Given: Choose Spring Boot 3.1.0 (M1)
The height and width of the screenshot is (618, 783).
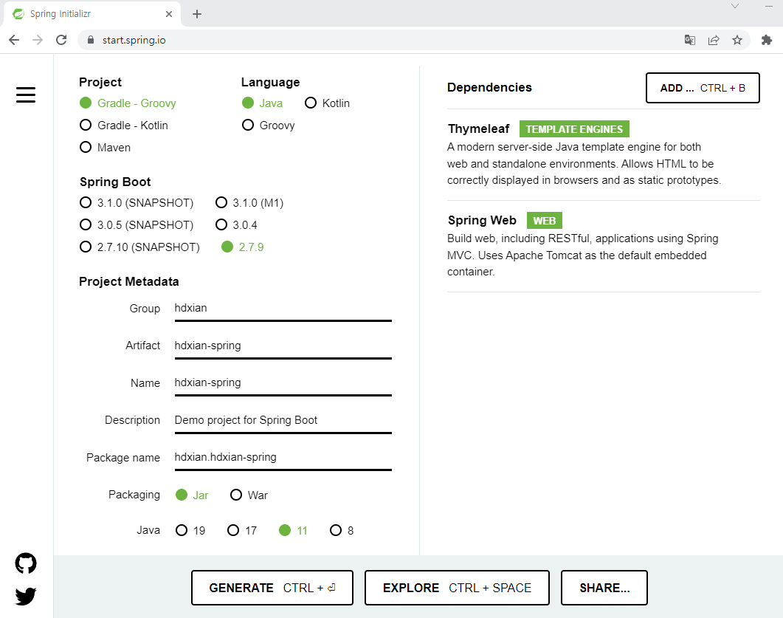Looking at the screenshot, I should (x=249, y=203).
